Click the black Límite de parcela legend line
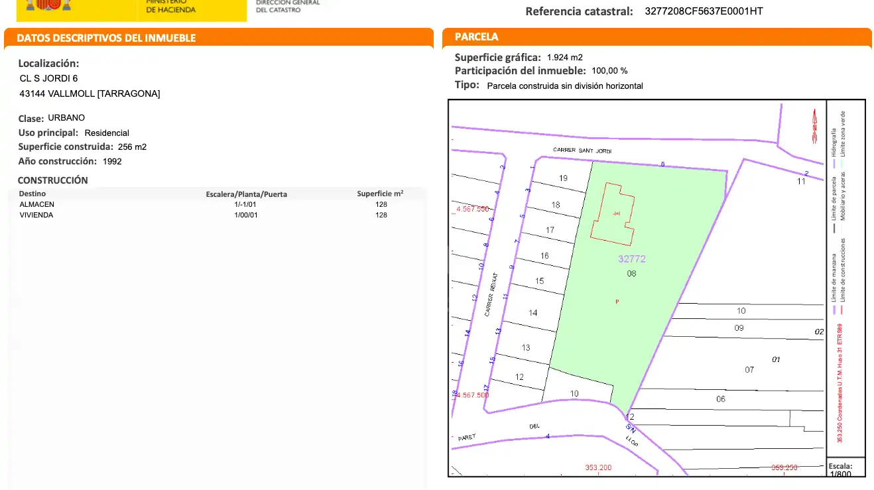The image size is (874, 490). (x=834, y=229)
